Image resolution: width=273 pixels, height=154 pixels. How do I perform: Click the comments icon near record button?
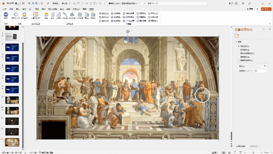[x=258, y=9]
